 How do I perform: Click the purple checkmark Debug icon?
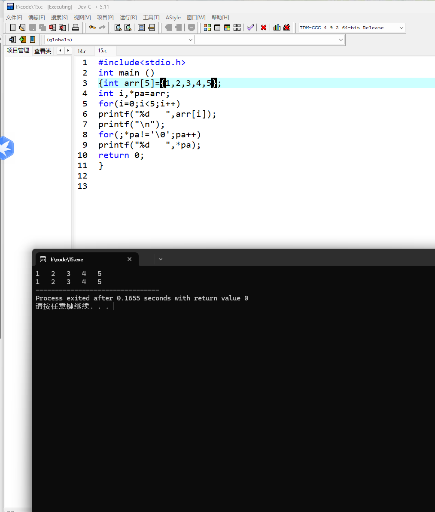[250, 28]
